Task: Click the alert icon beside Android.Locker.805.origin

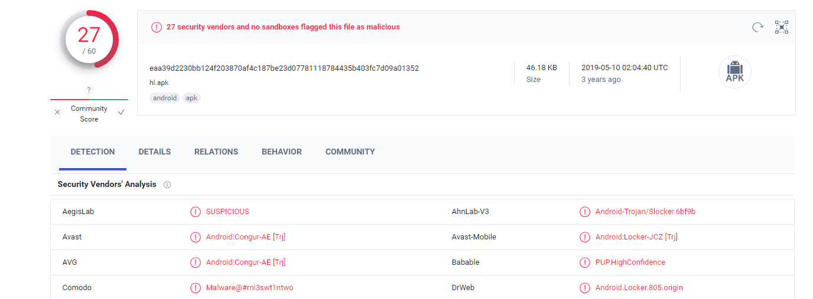Action: pos(584,288)
